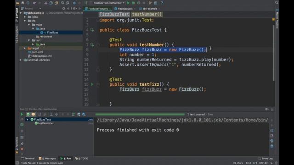The height and width of the screenshot is (165, 294).
Task: Expand External Libraries node
Action: click(21, 60)
